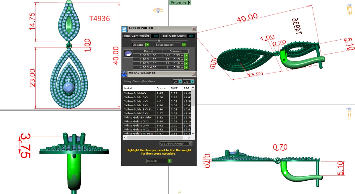355x194 pixels.
Task: Select the Yellow Gold:18KY row
Action: coord(157,105)
